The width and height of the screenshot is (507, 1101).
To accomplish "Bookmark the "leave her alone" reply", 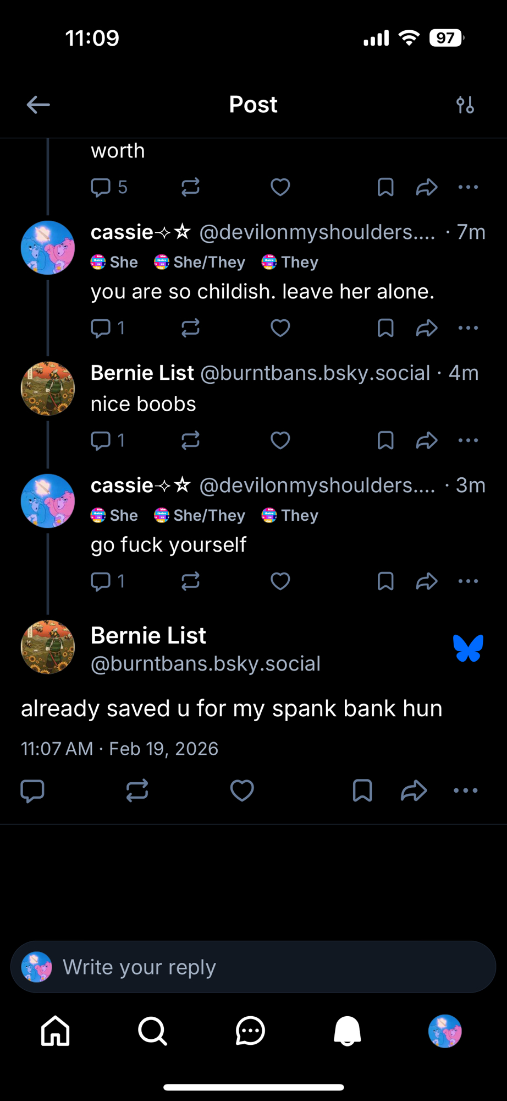I will (385, 328).
